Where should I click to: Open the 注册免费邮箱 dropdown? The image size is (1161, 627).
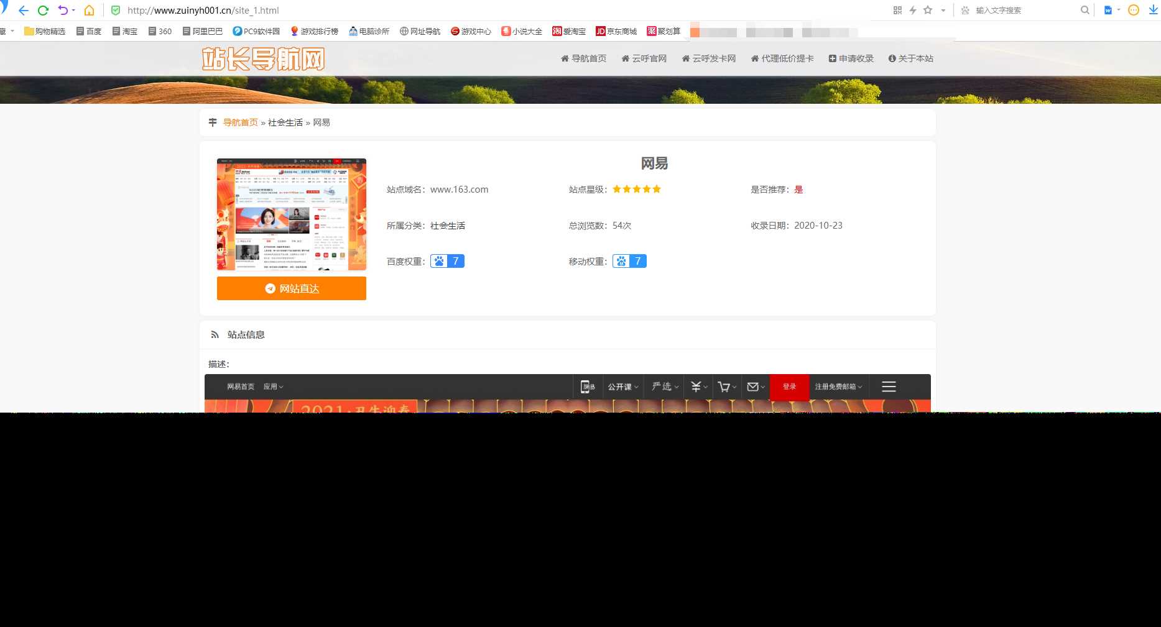838,386
